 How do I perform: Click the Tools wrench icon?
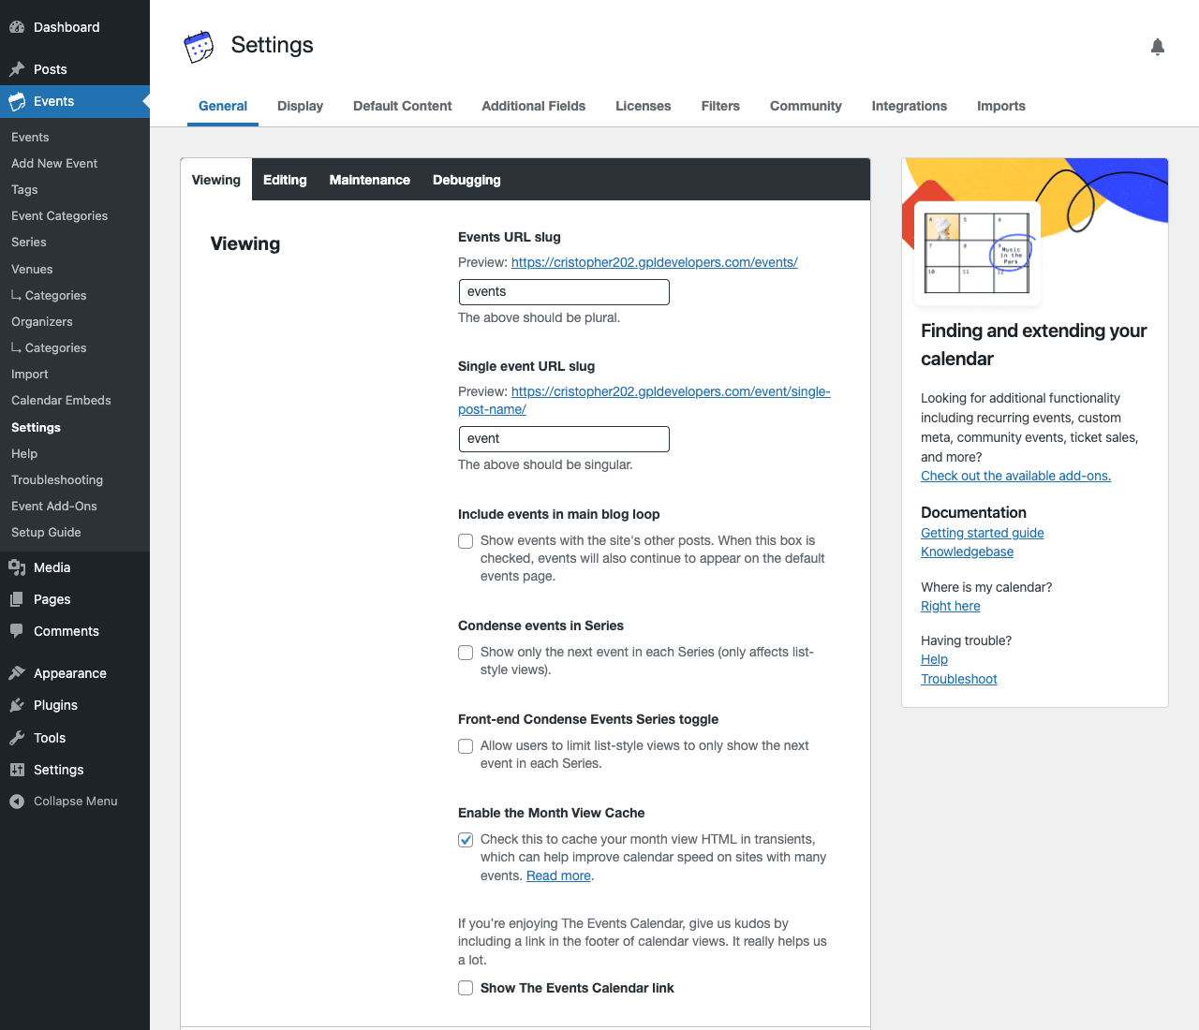[x=17, y=738]
